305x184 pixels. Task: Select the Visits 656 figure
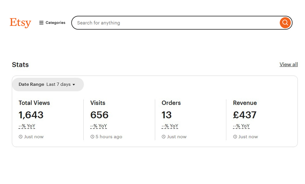(99, 115)
